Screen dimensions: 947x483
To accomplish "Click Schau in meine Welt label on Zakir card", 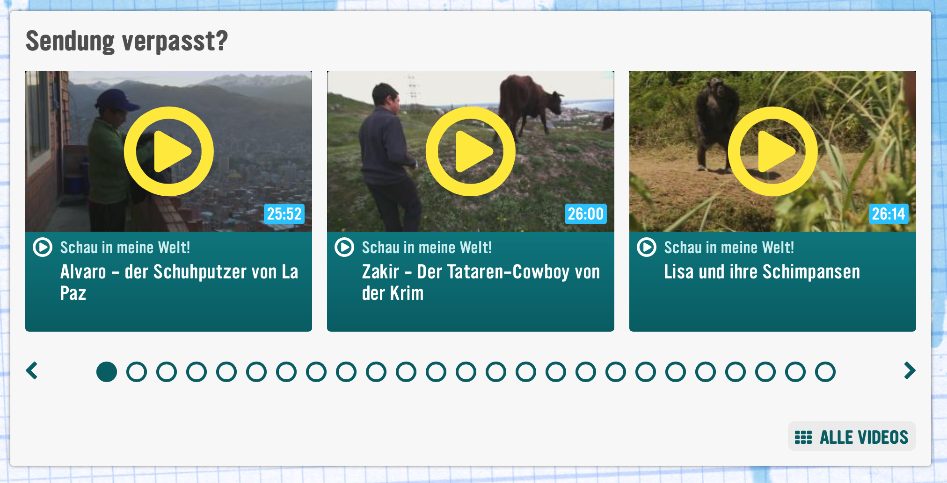I will point(427,248).
